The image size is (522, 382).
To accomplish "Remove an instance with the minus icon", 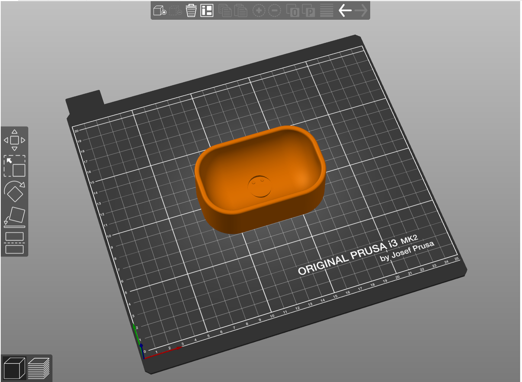I will click(275, 10).
